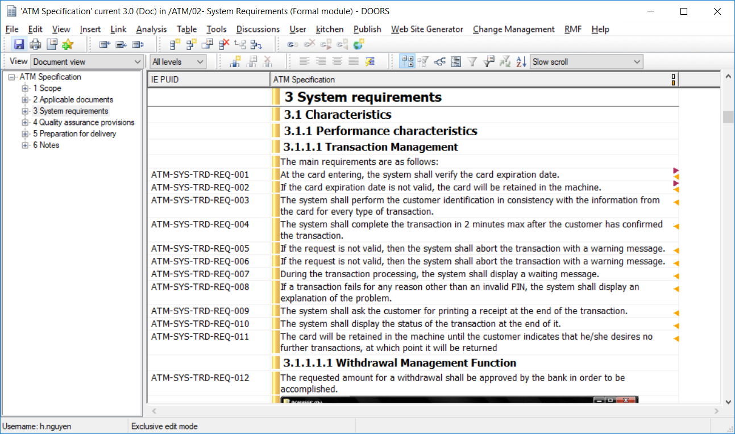Screen dimensions: 735x434
Task: Click the graphics mode tree icon
Action: click(439, 61)
